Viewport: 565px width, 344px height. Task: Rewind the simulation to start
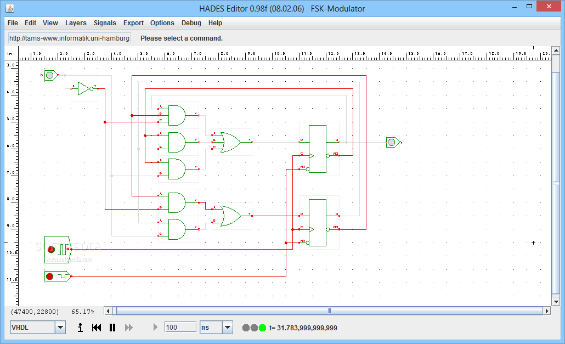pos(97,328)
